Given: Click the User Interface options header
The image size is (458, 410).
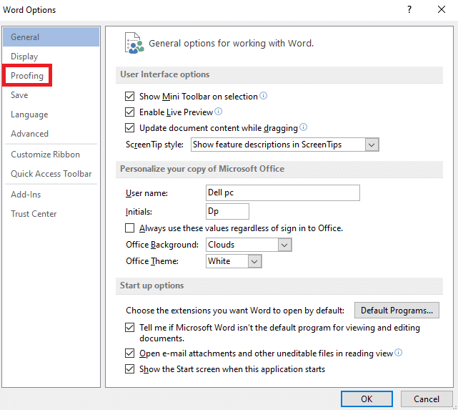Looking at the screenshot, I should pyautogui.click(x=165, y=74).
